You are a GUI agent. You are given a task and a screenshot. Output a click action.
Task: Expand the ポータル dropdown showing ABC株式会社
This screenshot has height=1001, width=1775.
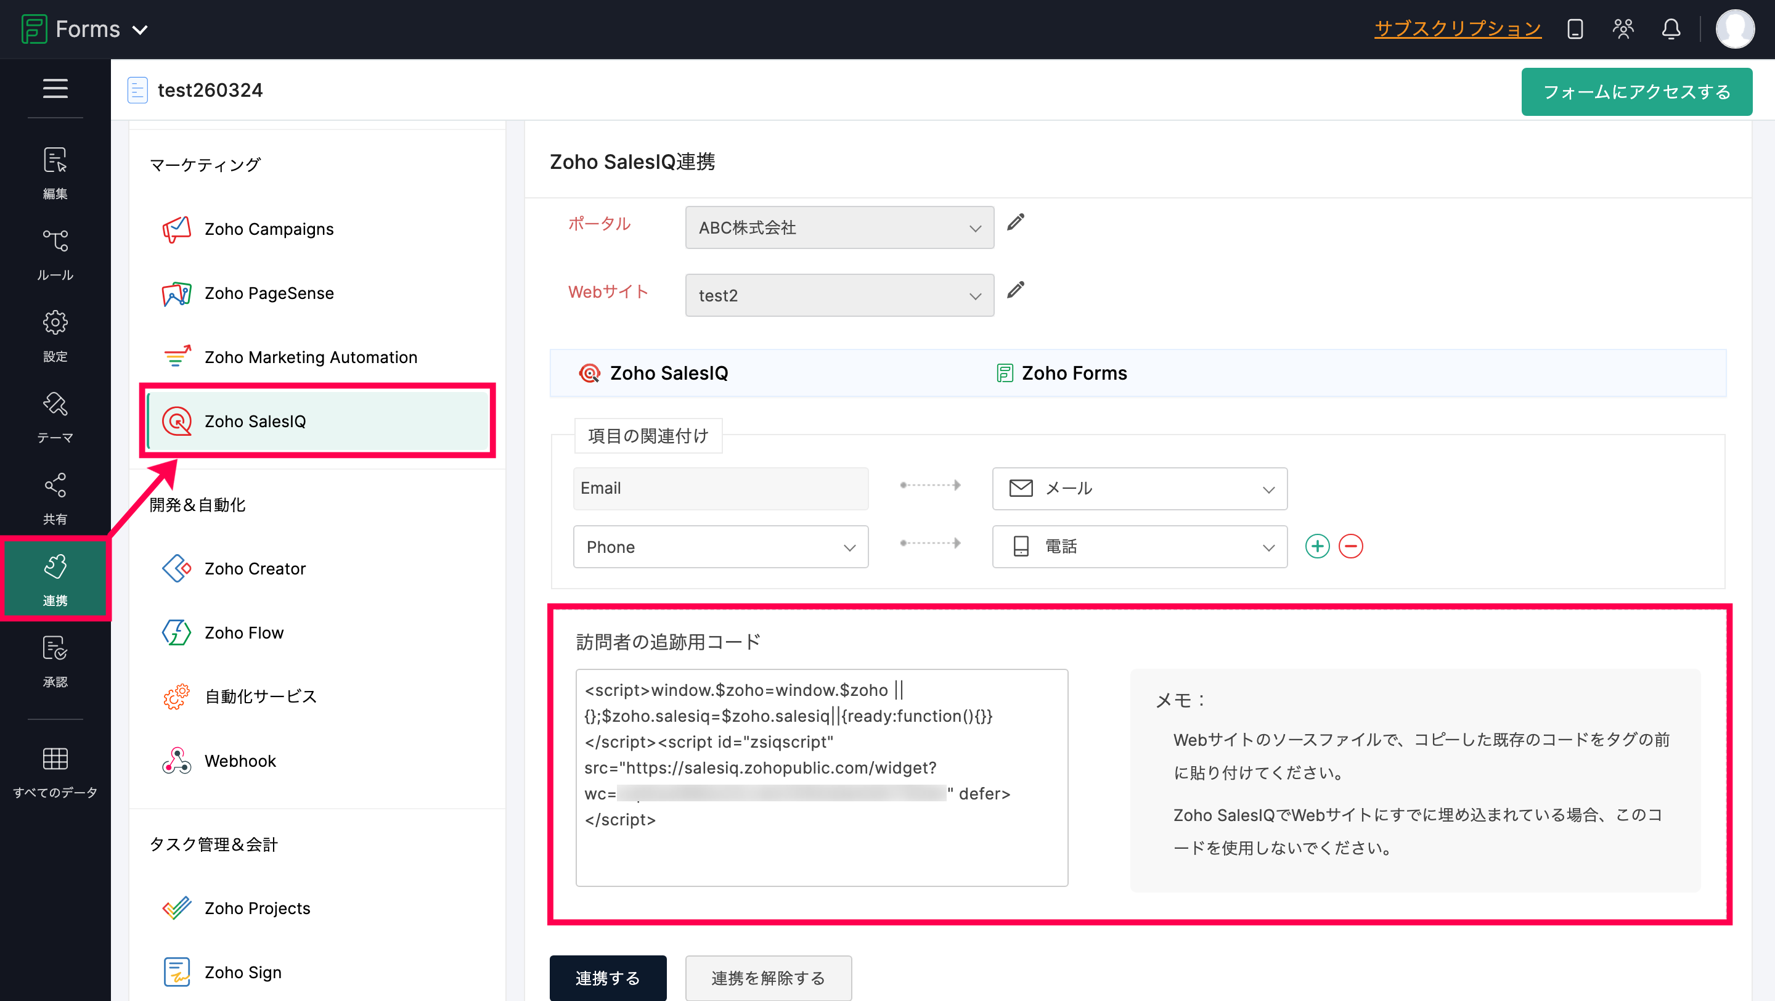[839, 227]
